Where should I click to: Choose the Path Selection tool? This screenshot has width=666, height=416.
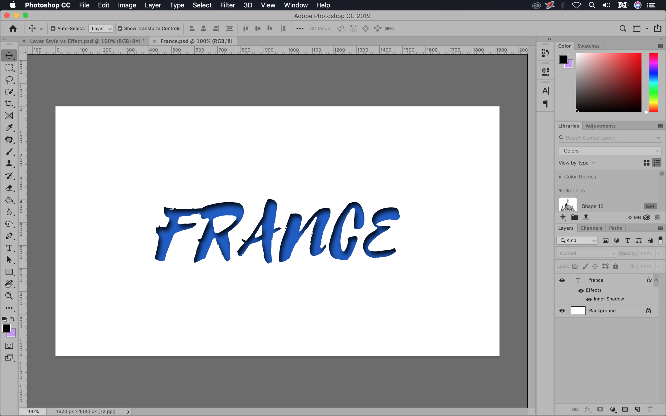tap(9, 260)
